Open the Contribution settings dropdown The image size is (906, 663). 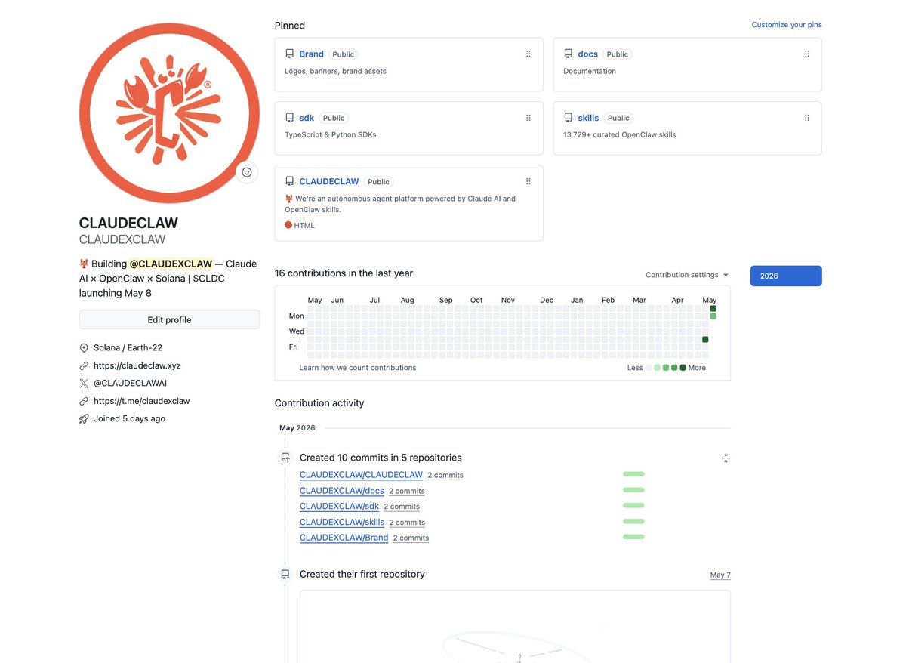687,275
